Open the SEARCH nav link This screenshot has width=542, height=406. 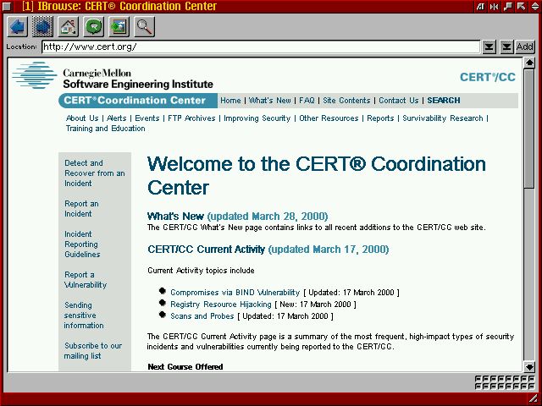click(x=444, y=101)
